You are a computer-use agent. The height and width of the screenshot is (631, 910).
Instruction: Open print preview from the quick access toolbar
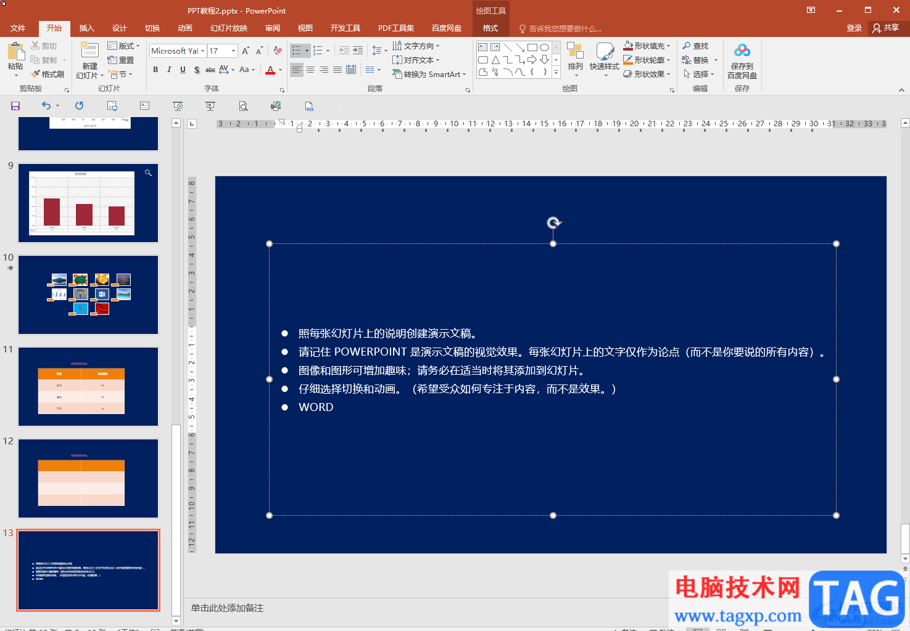(x=244, y=106)
